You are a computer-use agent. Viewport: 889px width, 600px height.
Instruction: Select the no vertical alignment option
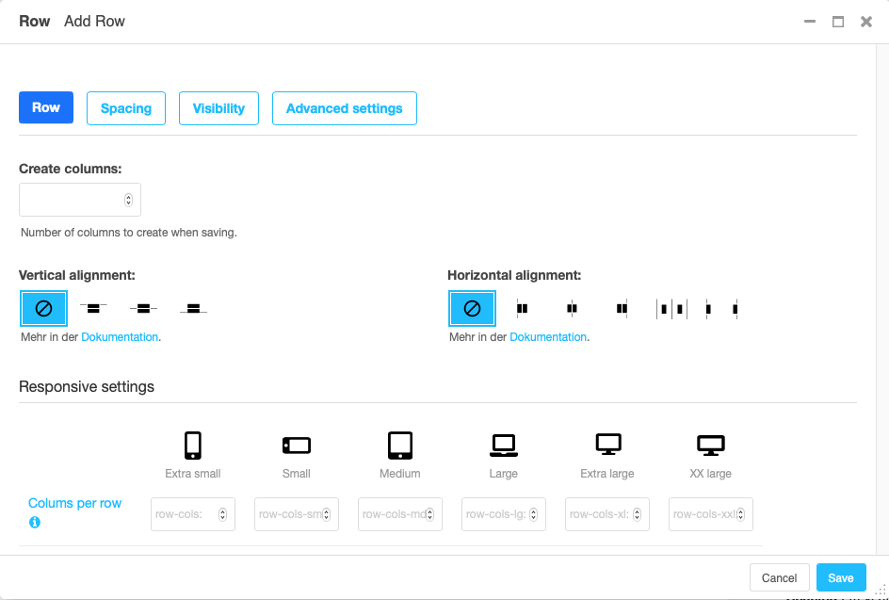(x=43, y=308)
